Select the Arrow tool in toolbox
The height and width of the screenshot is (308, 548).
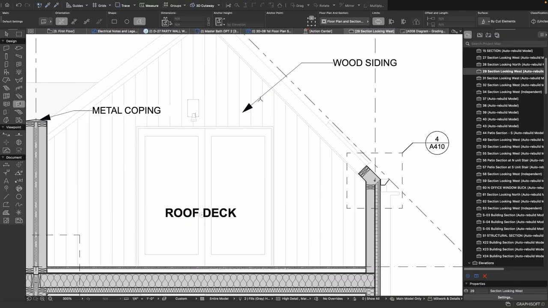click(x=6, y=34)
